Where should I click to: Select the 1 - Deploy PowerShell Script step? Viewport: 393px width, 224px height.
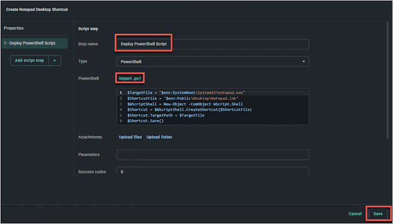[x=34, y=43]
